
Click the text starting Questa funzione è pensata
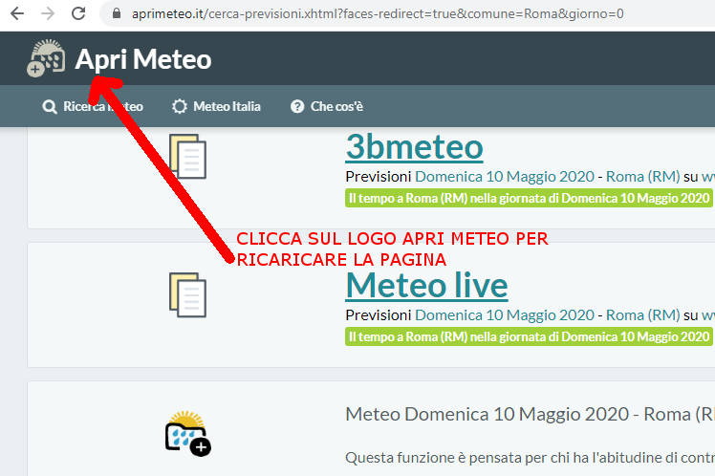[x=530, y=457]
